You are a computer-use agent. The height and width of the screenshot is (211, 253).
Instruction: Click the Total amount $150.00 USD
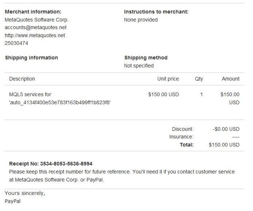(x=224, y=145)
